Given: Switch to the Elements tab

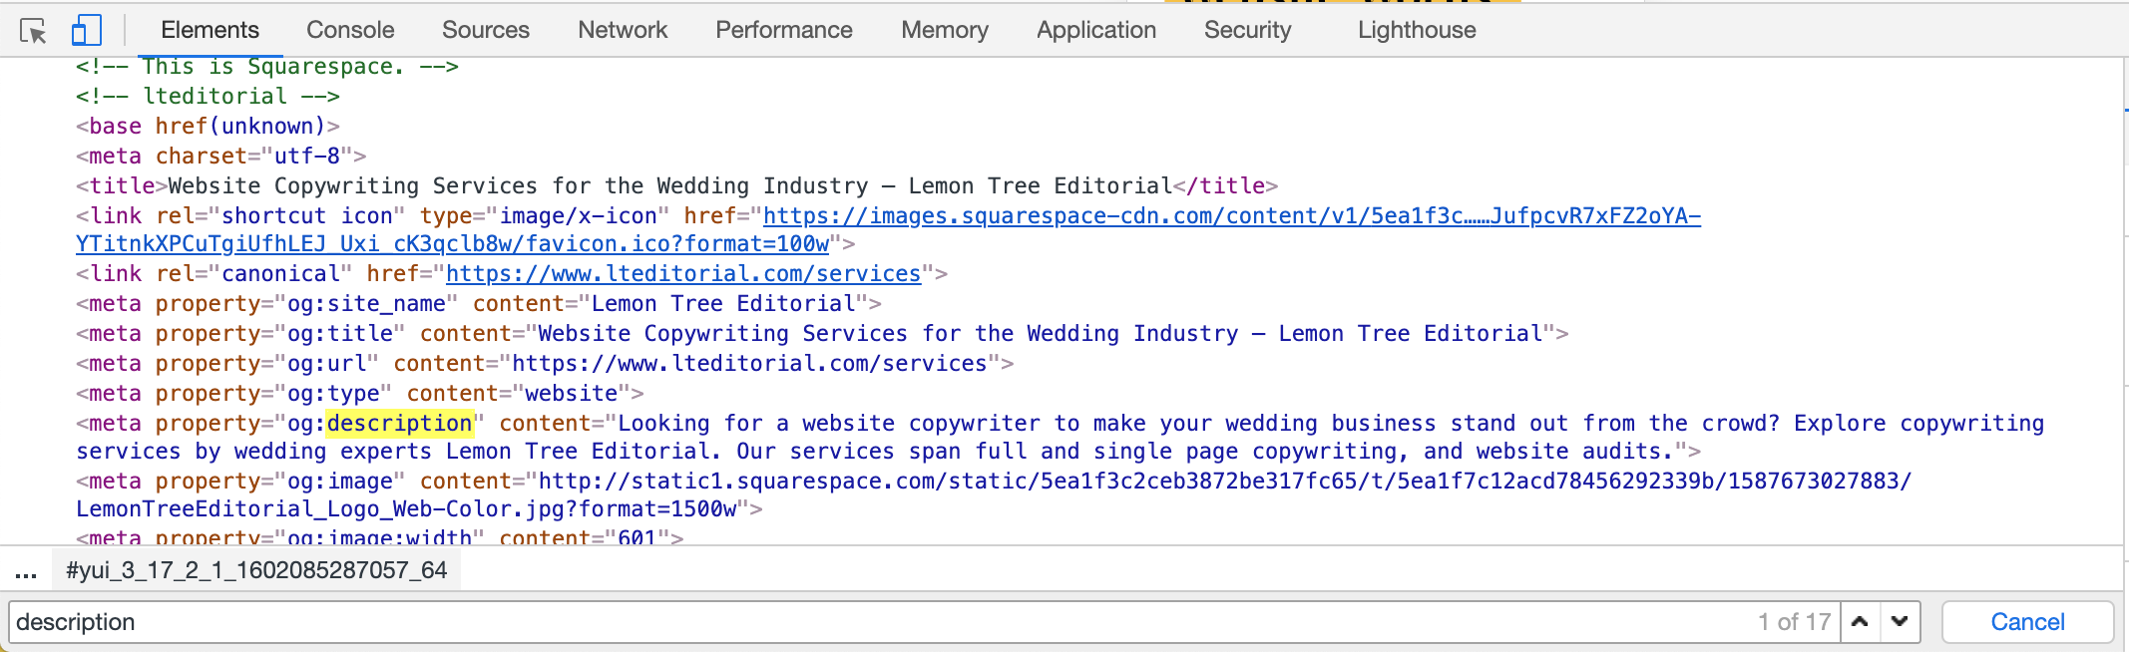Looking at the screenshot, I should [210, 30].
